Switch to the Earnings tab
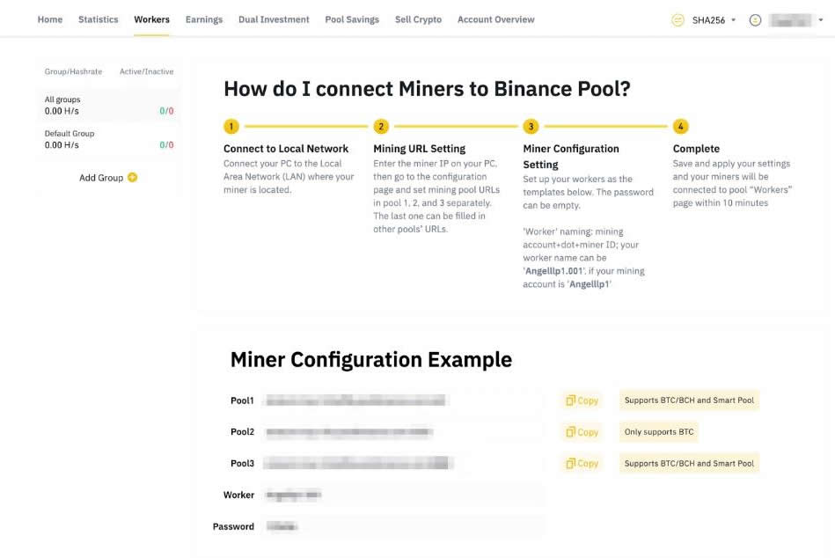The height and width of the screenshot is (558, 835). (x=204, y=19)
